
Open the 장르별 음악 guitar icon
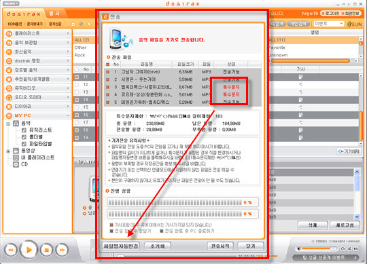(9, 70)
